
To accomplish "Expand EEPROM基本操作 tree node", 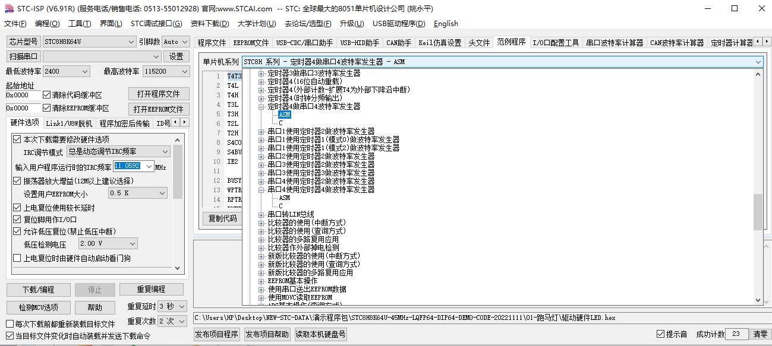I will 261,281.
